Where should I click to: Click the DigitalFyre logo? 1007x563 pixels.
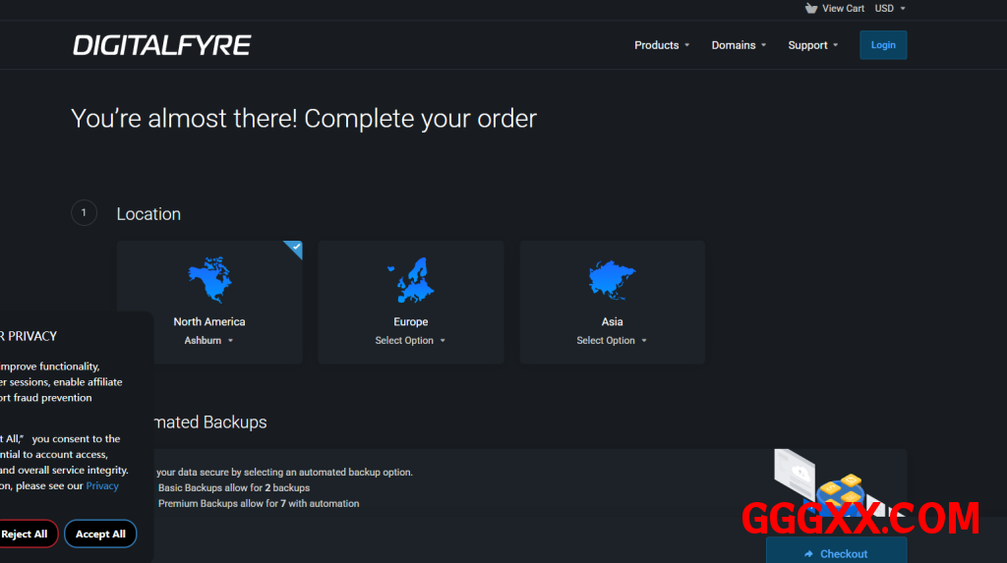point(162,45)
